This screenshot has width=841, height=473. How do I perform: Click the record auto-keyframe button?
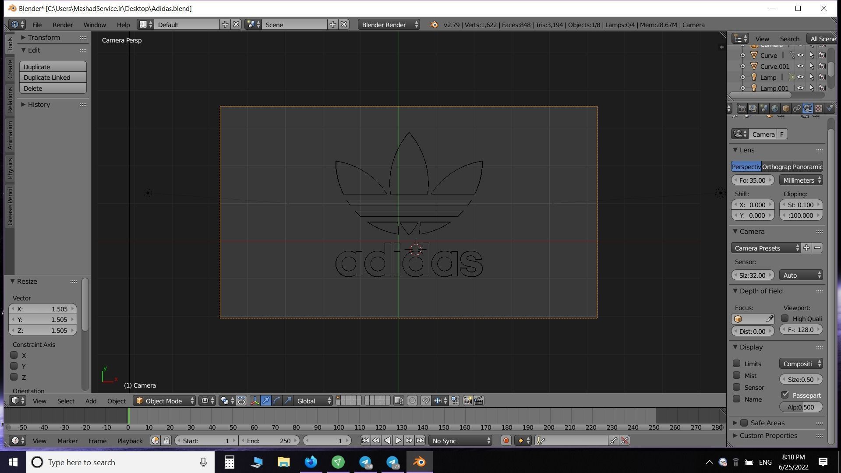pos(506,441)
